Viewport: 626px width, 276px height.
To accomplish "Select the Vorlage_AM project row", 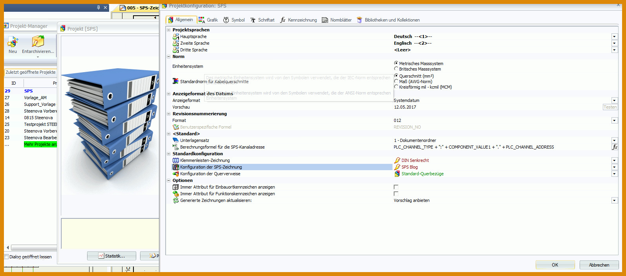I will [x=31, y=98].
